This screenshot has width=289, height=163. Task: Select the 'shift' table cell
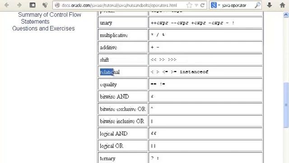[x=123, y=59]
